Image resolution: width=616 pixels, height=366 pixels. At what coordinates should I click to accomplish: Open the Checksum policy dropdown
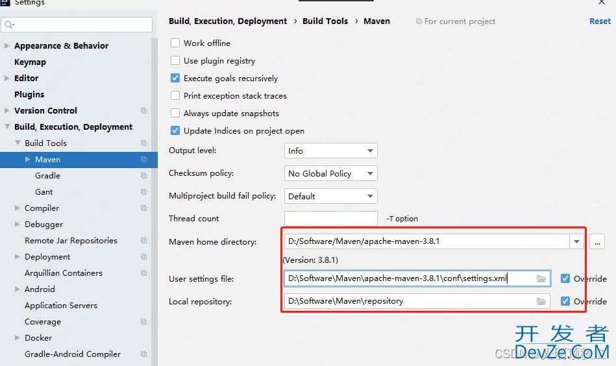click(331, 173)
